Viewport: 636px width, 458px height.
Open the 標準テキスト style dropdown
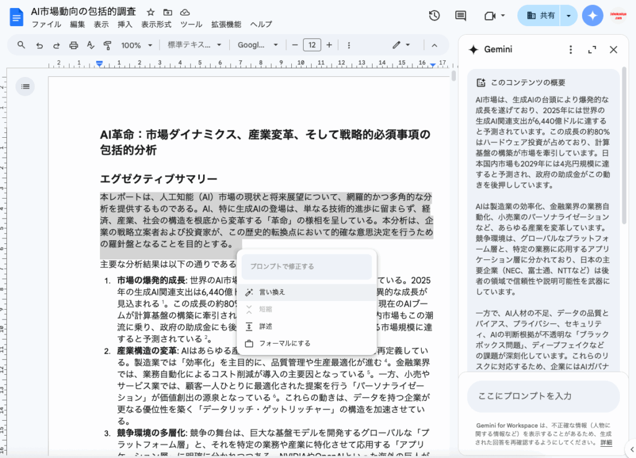tap(194, 45)
